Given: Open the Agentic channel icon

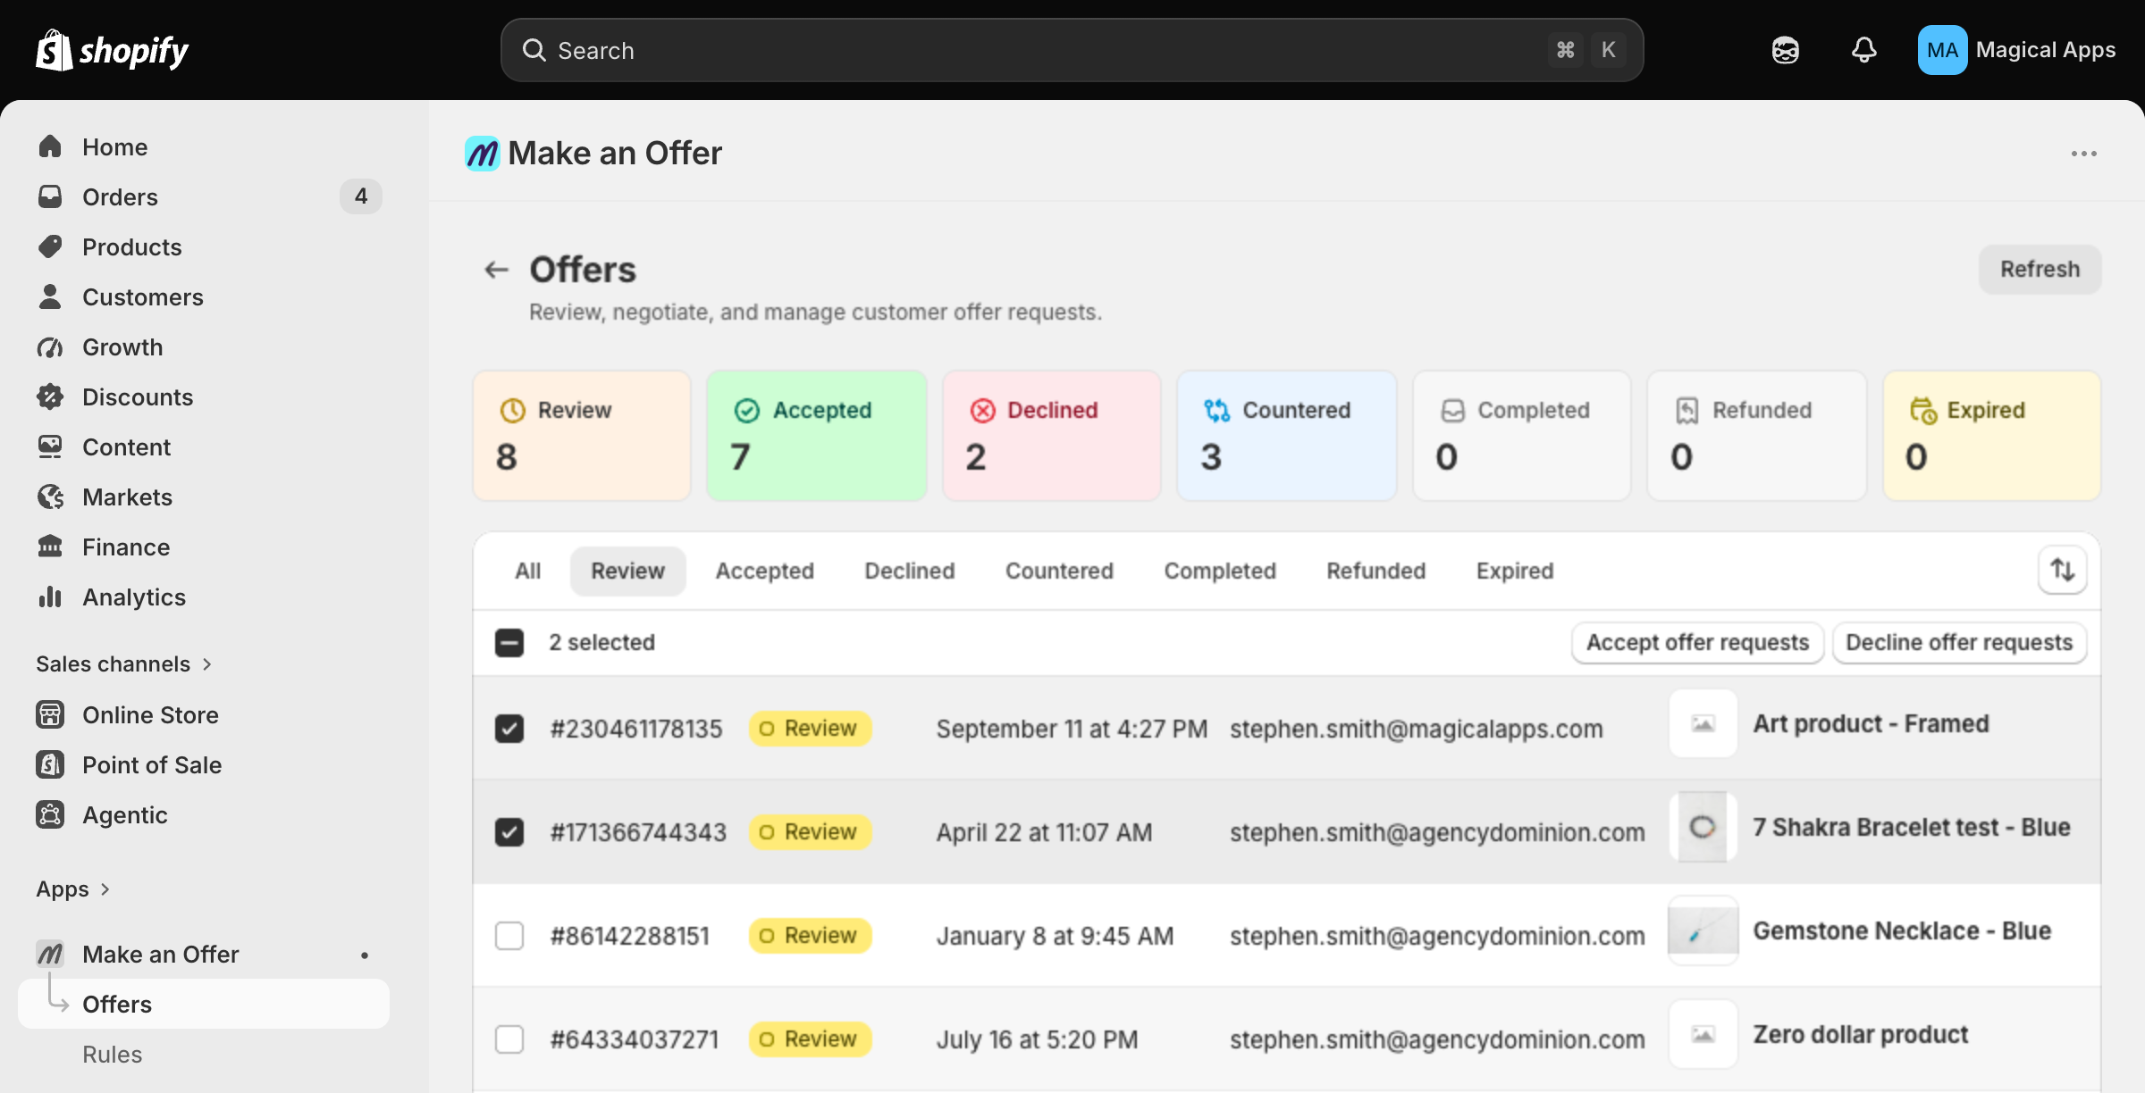Looking at the screenshot, I should [x=50, y=814].
